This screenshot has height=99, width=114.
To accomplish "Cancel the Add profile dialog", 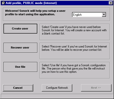I will (18, 88).
